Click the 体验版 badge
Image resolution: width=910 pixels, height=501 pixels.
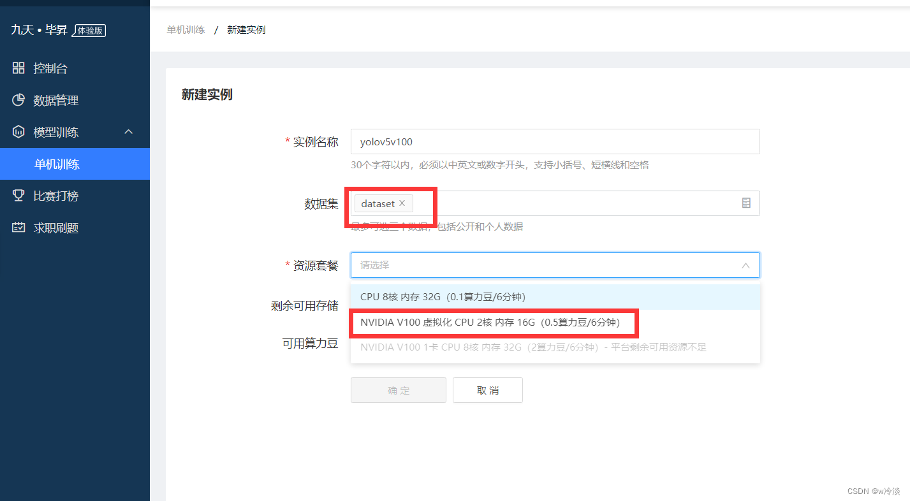[89, 30]
